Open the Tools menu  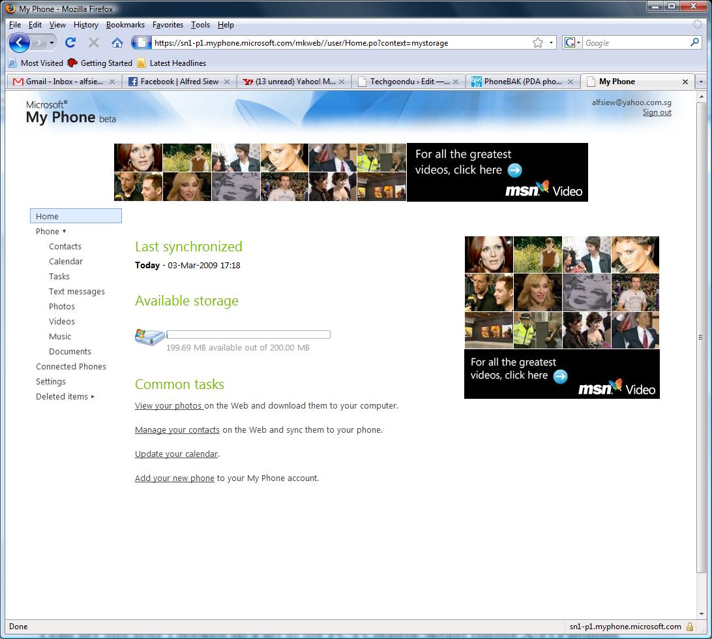pos(200,25)
